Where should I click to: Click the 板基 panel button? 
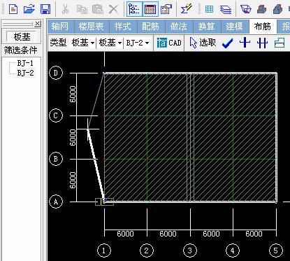click(x=22, y=36)
